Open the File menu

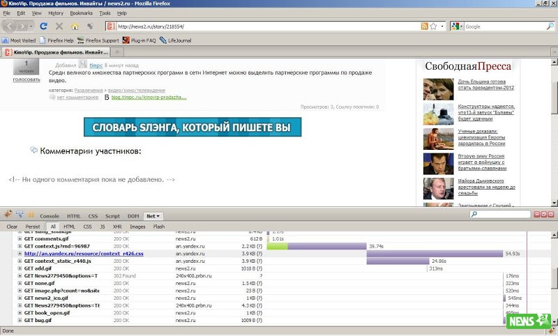(7, 13)
